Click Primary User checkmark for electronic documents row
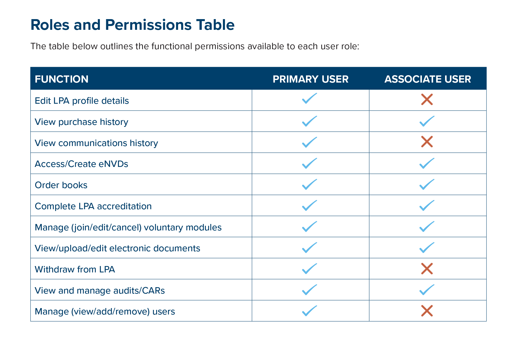521x343 pixels. (310, 248)
